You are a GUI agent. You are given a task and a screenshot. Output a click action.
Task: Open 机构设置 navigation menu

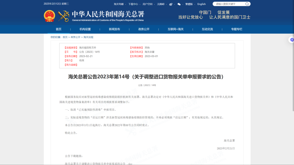tap(85, 29)
